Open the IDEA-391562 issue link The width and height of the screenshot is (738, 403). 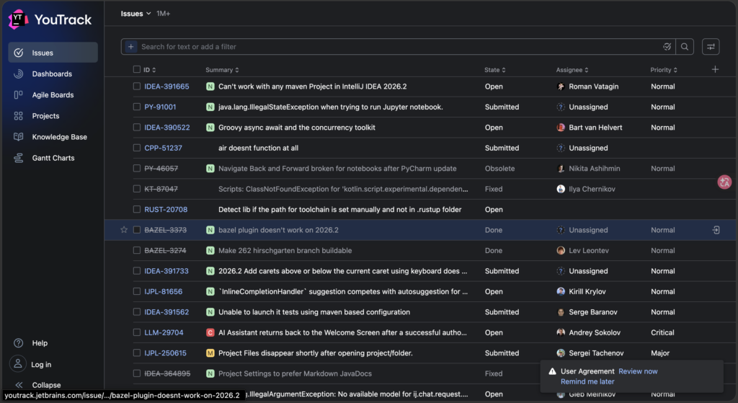tap(166, 311)
